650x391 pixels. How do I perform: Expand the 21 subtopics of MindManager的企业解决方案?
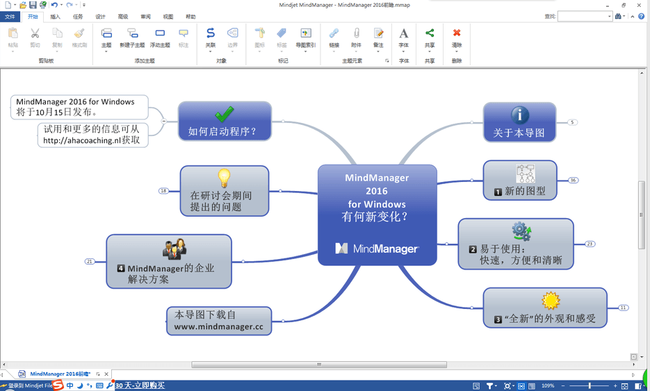(x=90, y=261)
